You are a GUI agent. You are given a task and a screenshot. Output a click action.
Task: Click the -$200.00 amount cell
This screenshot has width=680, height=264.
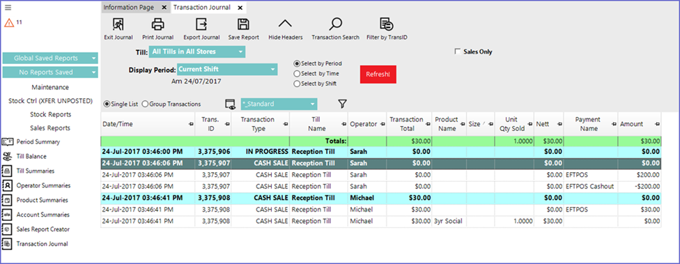tap(640, 187)
